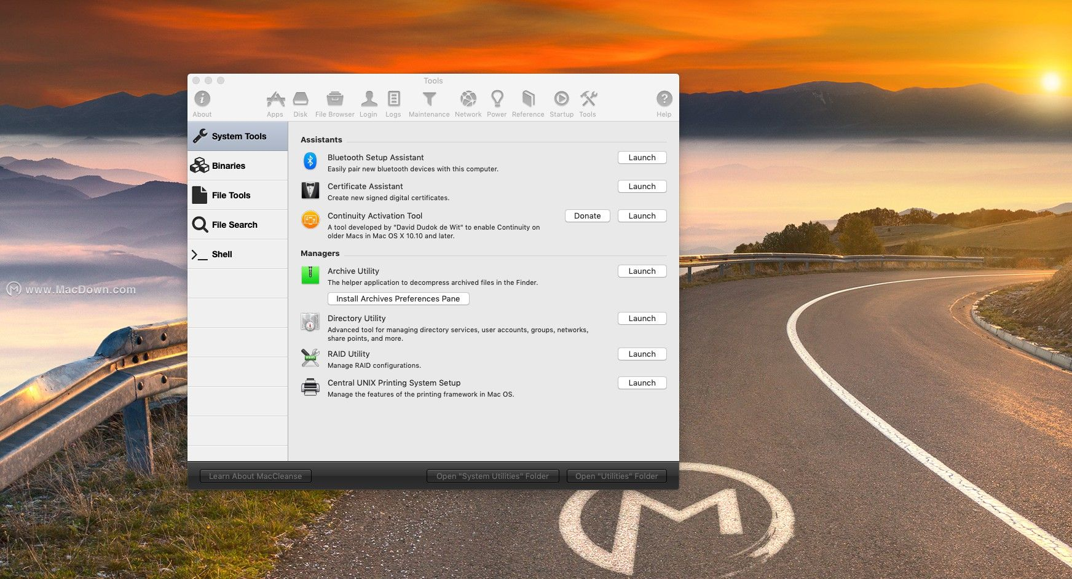Click the Bluetooth Setup Assistant title text
This screenshot has width=1072, height=579.
[x=376, y=158]
